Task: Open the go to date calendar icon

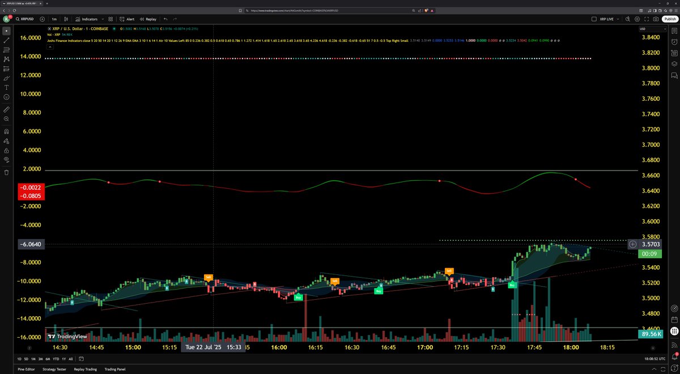Action: [81, 359]
